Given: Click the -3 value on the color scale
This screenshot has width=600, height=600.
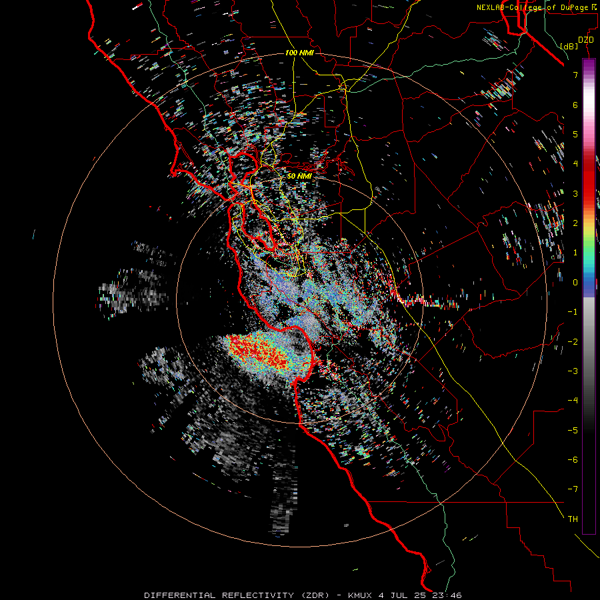Looking at the screenshot, I should (x=573, y=371).
